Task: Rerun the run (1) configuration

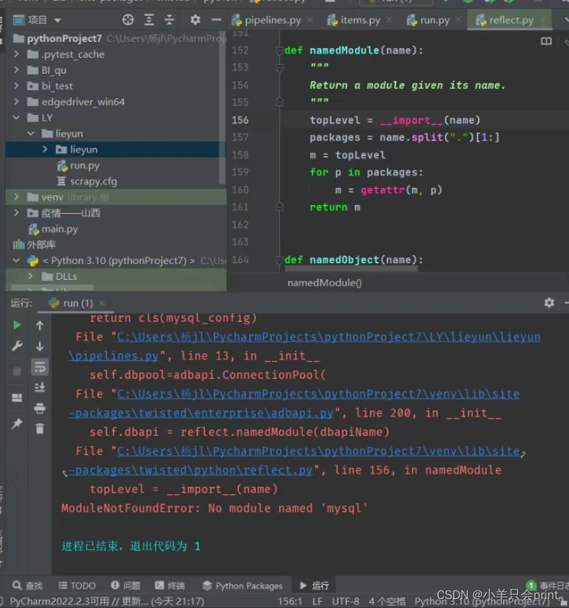Action: click(x=16, y=324)
